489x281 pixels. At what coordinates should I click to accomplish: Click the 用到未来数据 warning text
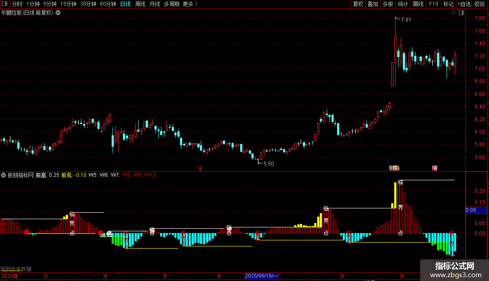coord(16,269)
